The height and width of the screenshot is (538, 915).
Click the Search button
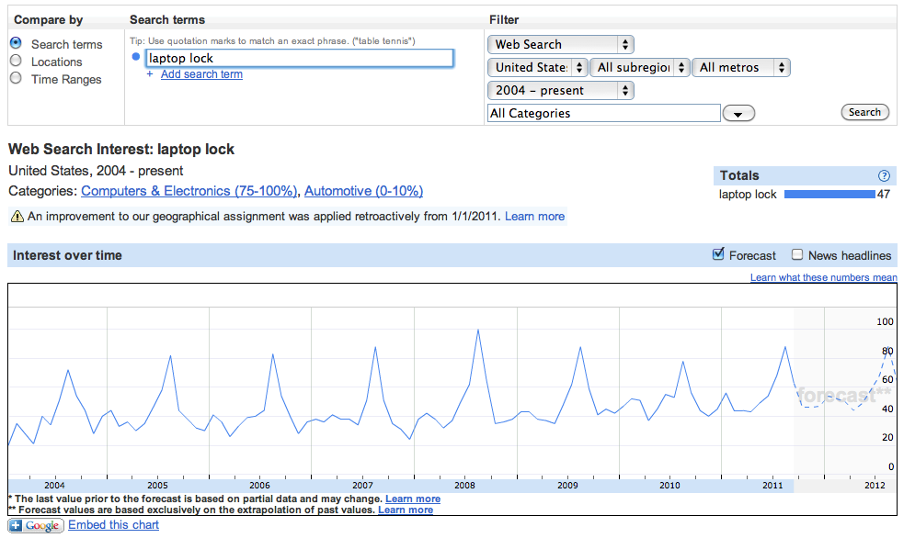(x=864, y=112)
